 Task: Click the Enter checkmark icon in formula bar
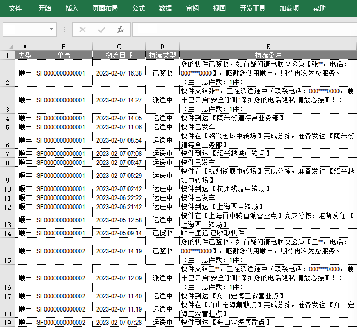pos(102,30)
